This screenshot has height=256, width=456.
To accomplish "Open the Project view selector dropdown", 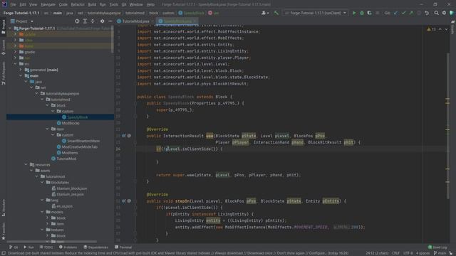I will pos(22,21).
